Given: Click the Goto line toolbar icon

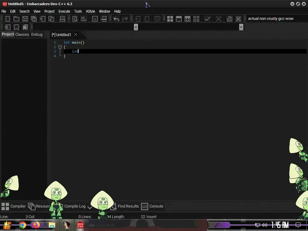Looking at the screenshot, I should click(104, 19).
